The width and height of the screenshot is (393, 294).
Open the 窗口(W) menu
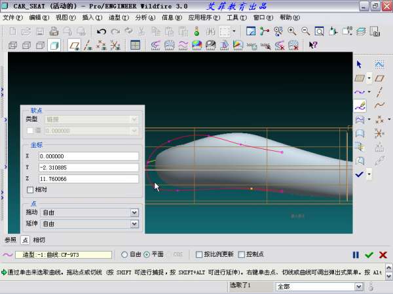coord(263,18)
